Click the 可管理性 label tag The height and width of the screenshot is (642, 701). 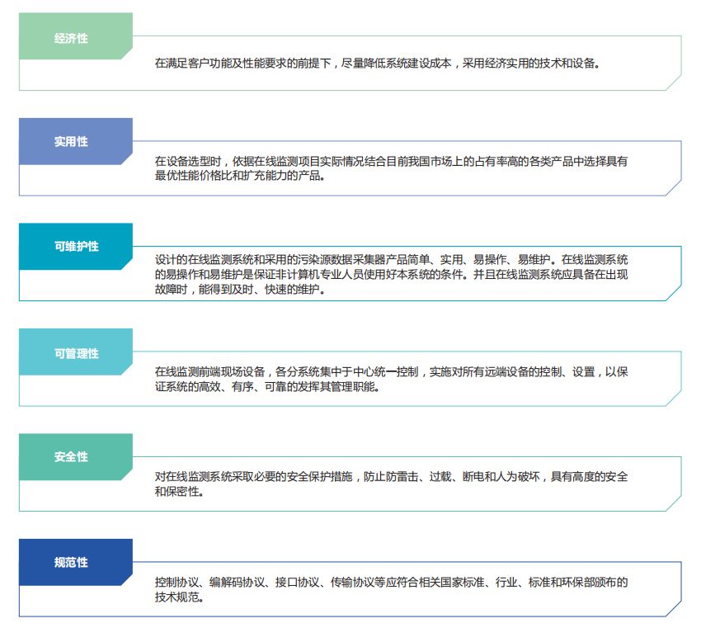point(76,352)
